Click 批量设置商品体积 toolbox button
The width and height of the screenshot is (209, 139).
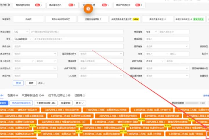57,128
